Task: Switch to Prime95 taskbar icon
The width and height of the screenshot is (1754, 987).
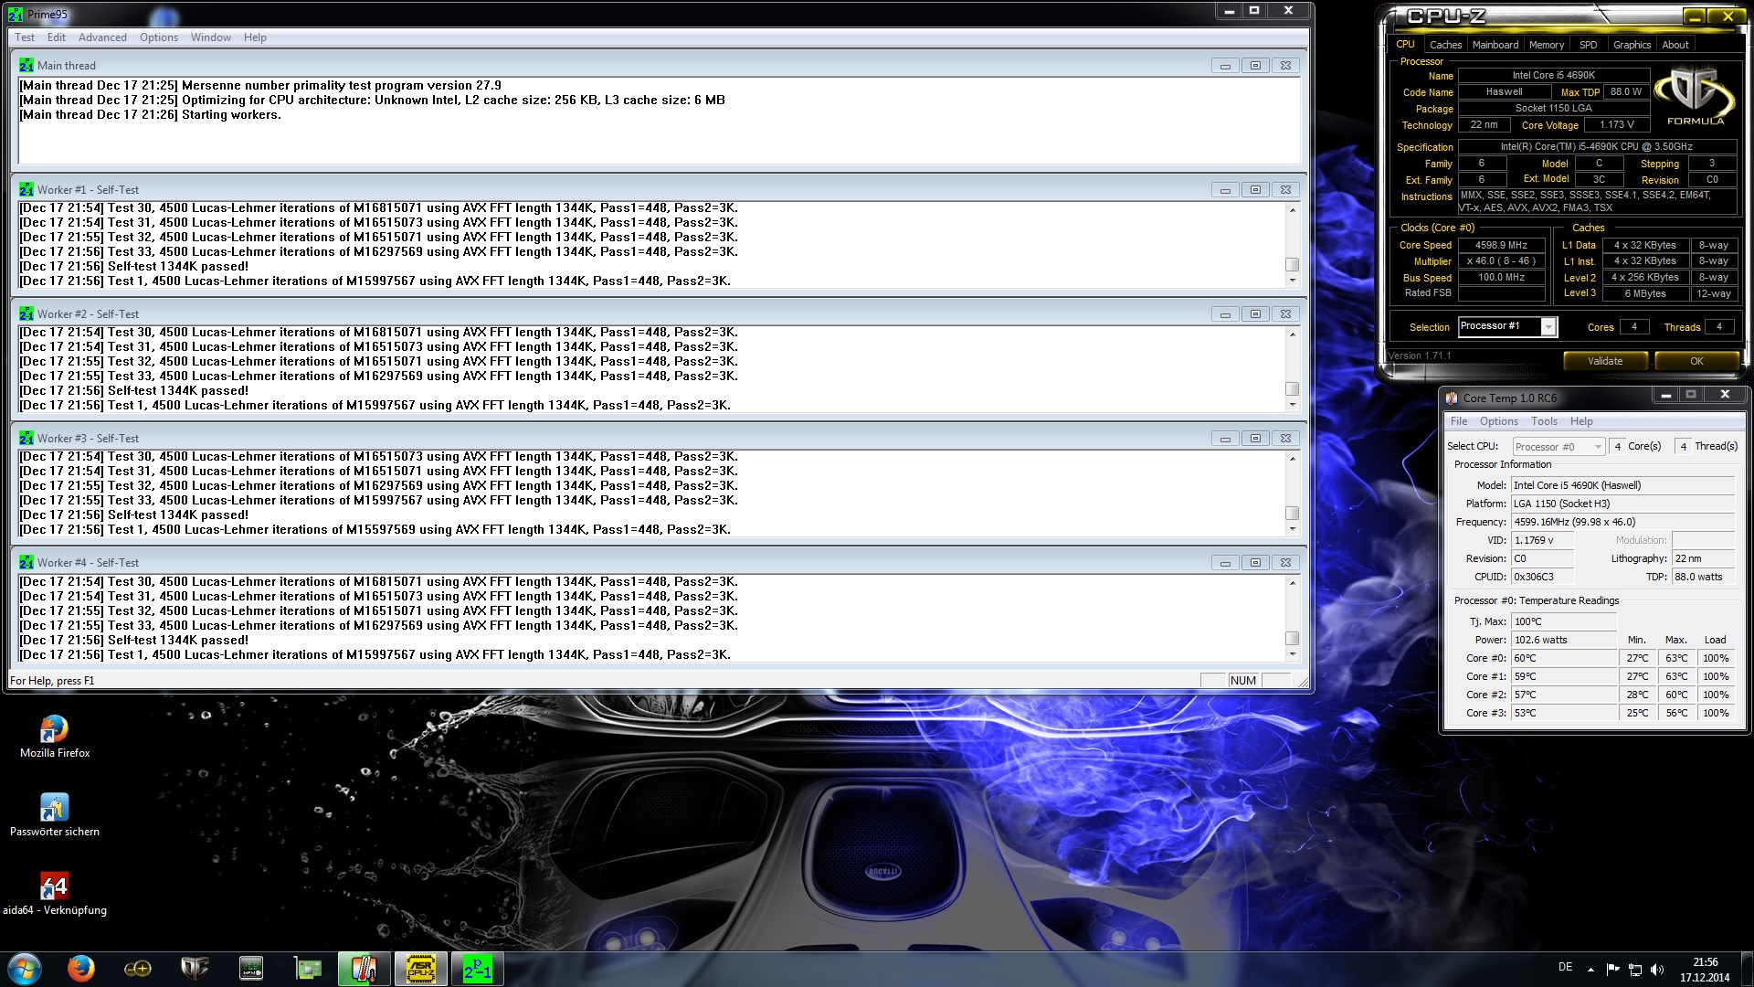Action: 477,969
